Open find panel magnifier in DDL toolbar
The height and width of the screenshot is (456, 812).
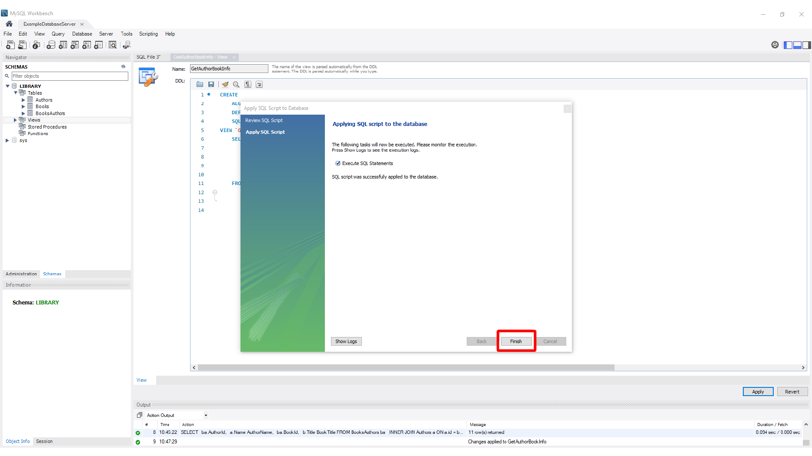tap(236, 84)
